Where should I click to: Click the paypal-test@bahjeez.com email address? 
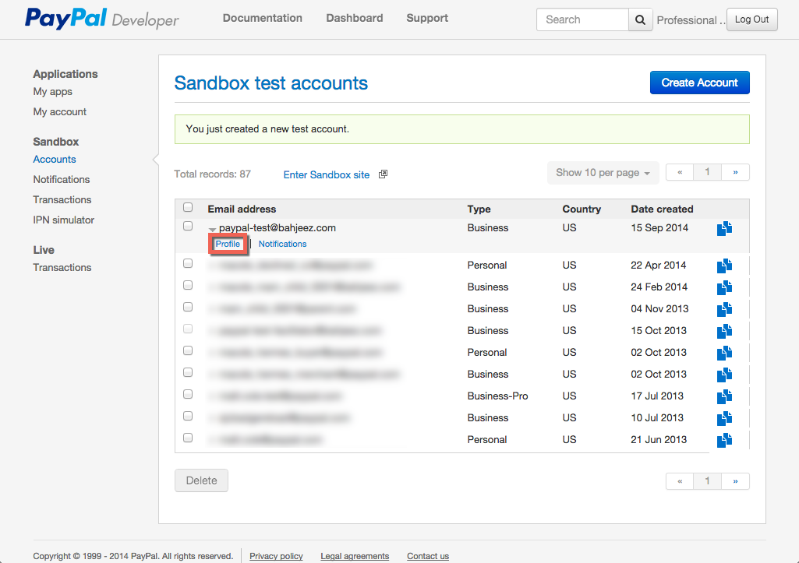point(278,228)
